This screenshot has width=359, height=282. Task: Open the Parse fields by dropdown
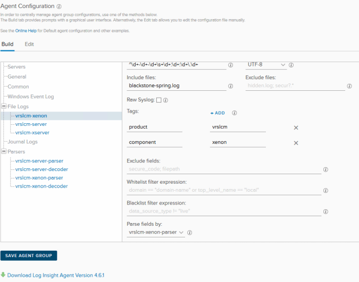[x=156, y=232]
